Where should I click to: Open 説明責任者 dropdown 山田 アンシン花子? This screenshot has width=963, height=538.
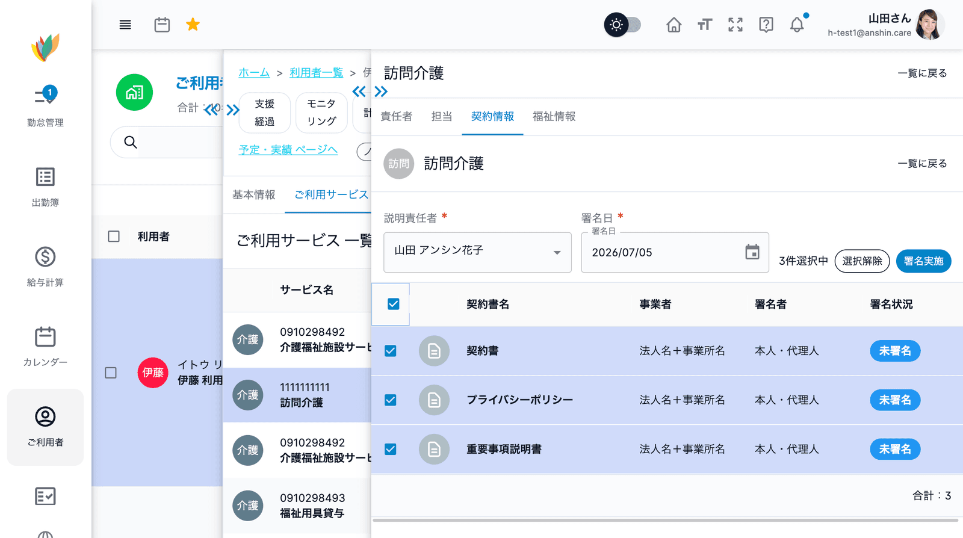477,252
